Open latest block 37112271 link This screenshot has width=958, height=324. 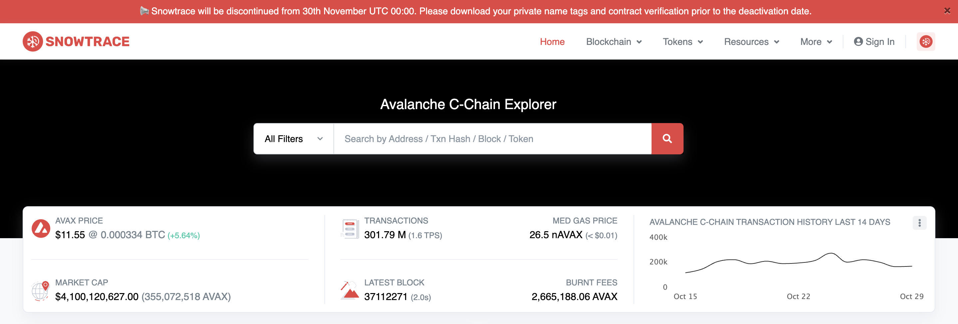(x=386, y=296)
